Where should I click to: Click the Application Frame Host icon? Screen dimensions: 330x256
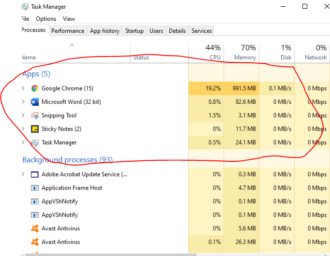pyautogui.click(x=35, y=188)
